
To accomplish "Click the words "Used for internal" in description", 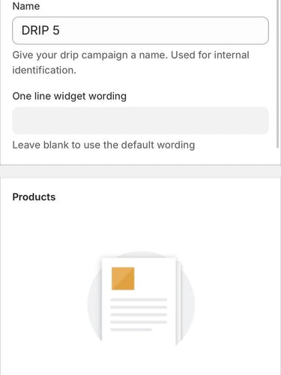I will point(210,55).
